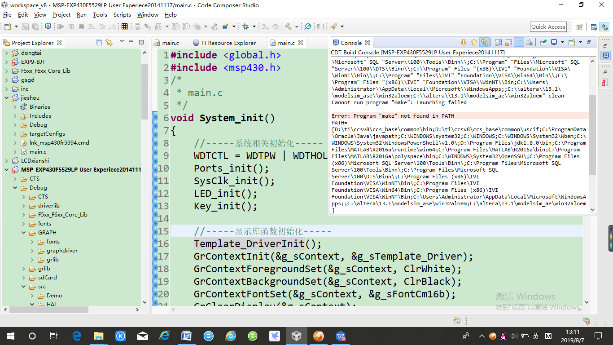Click the Resume debug toolbar icon
The image size is (613, 345).
(61, 27)
